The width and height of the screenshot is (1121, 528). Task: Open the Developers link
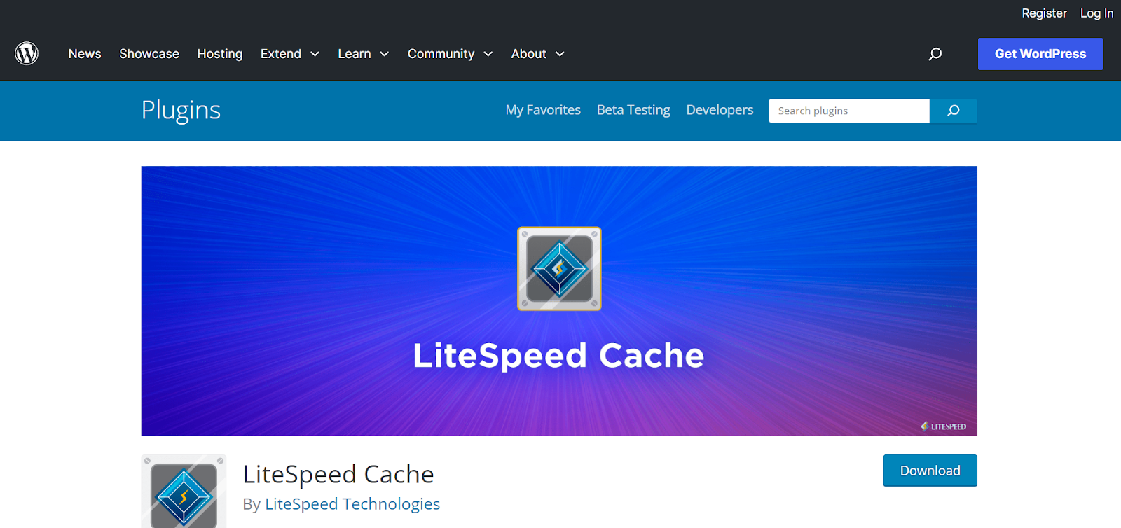pyautogui.click(x=720, y=110)
